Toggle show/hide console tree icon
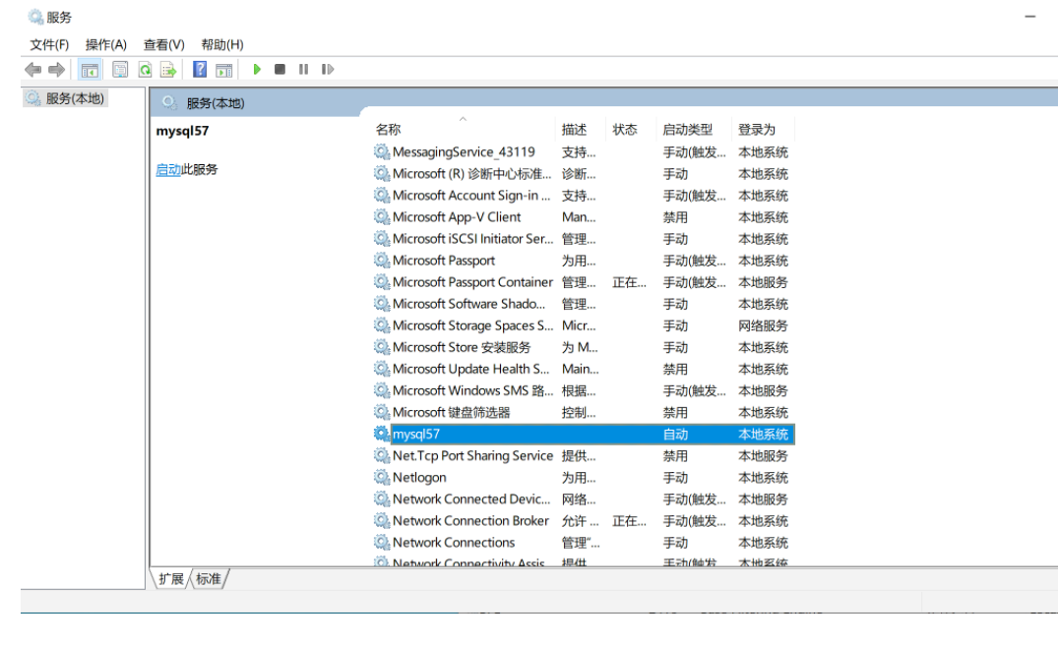 (x=90, y=70)
